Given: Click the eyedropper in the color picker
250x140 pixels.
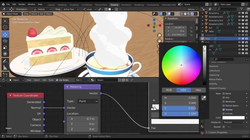Looking at the screenshot, I should [204, 98].
